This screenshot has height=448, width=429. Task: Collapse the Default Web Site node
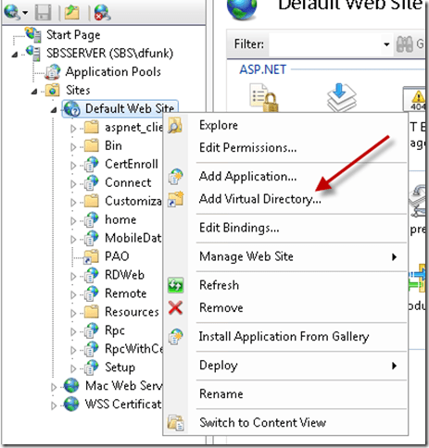[x=54, y=110]
